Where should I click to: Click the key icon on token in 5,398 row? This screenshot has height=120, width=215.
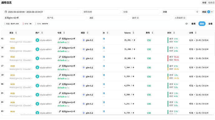coord(60,93)
